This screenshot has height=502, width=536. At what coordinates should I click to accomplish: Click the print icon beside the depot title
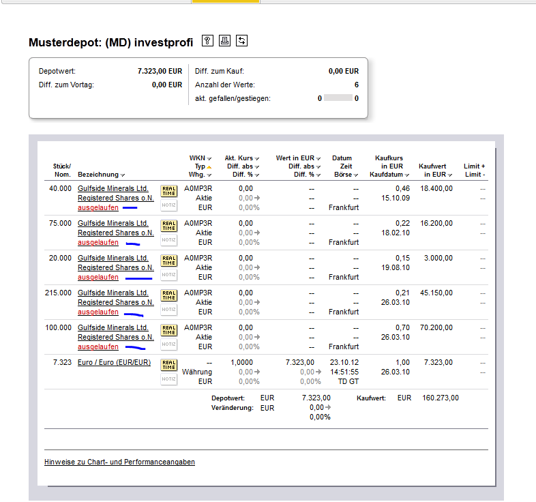coord(224,41)
